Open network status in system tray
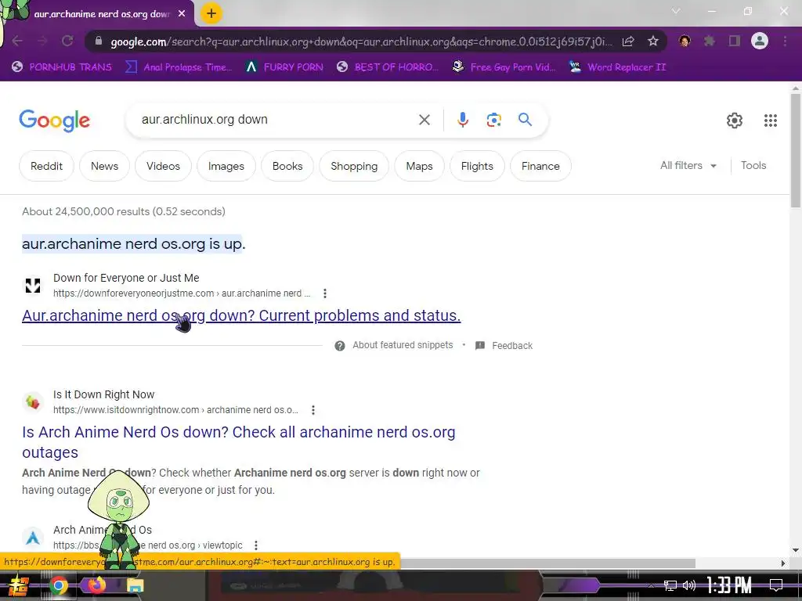802x601 pixels. coord(670,585)
